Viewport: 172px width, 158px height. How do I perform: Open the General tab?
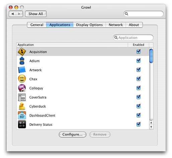click(37, 25)
